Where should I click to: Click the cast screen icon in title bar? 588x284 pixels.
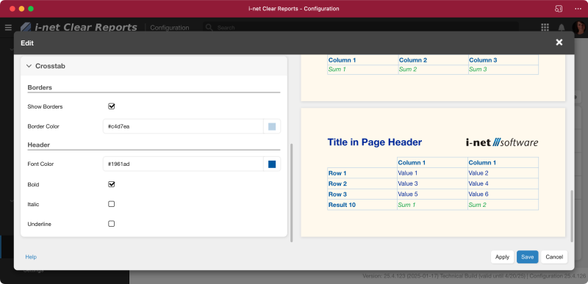coord(559,9)
